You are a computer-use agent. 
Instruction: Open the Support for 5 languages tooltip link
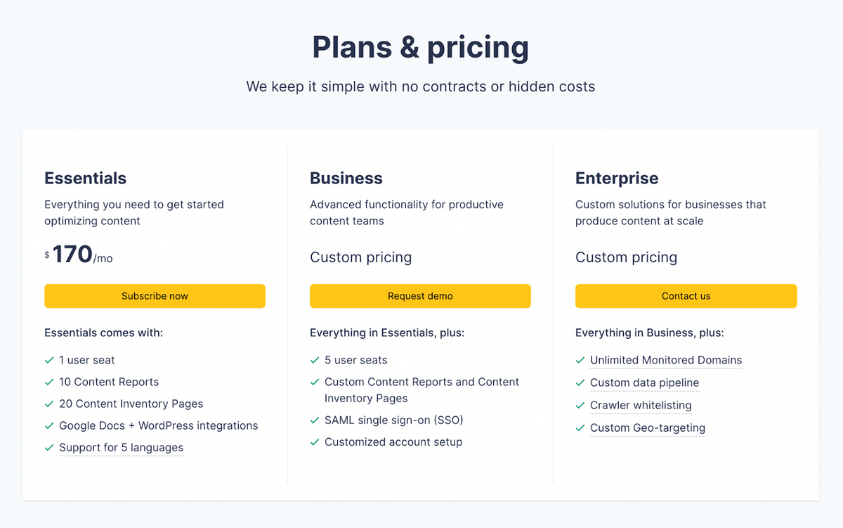coord(121,447)
